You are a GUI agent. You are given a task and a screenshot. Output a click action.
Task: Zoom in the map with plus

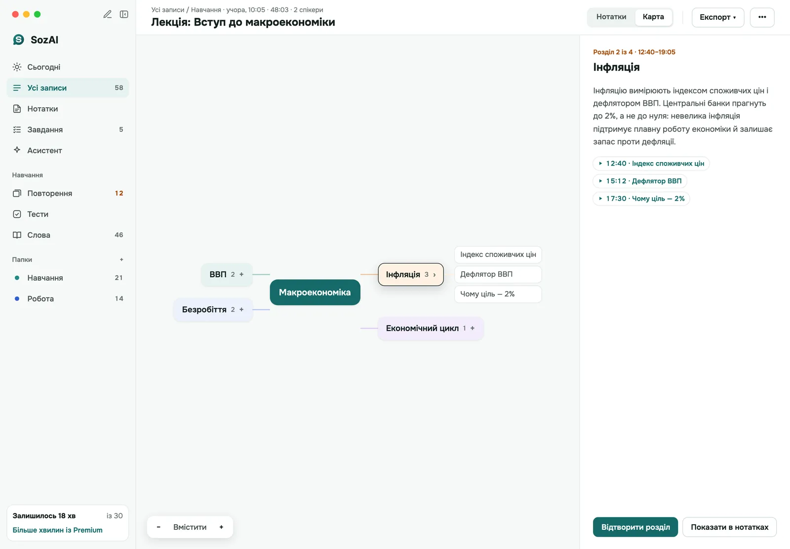click(221, 527)
